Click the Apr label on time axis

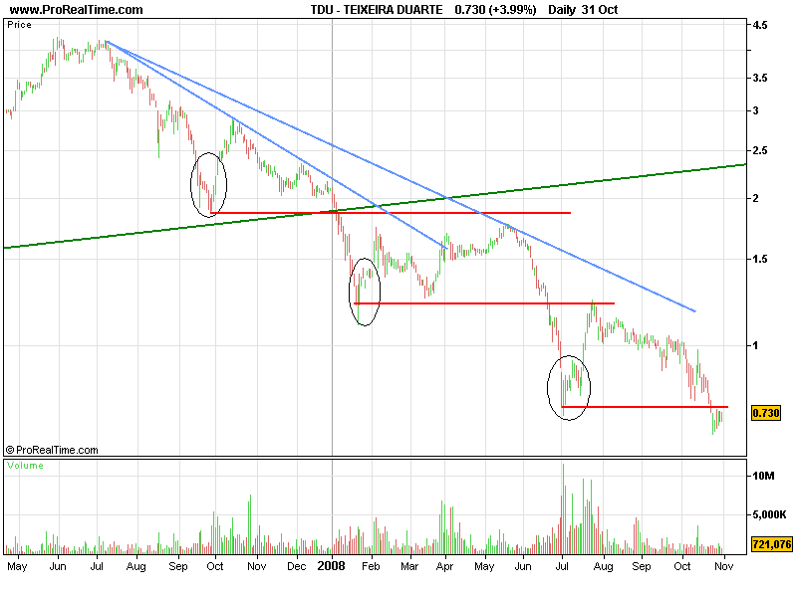444,566
